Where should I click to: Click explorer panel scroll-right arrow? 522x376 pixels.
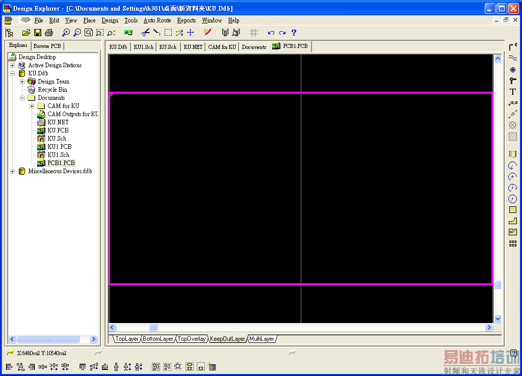94,339
